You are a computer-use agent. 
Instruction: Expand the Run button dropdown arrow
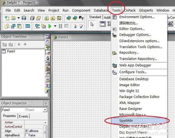[x=55, y=26]
